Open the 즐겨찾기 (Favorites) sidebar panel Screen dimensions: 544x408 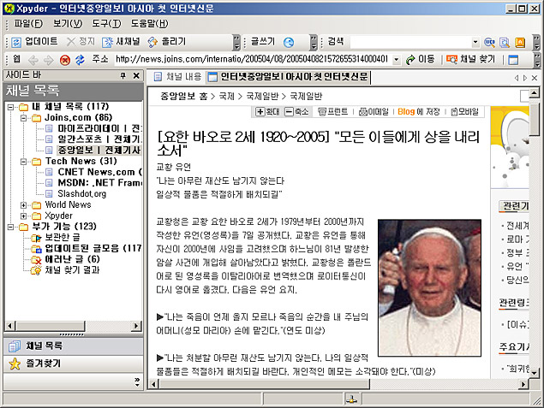coord(39,364)
